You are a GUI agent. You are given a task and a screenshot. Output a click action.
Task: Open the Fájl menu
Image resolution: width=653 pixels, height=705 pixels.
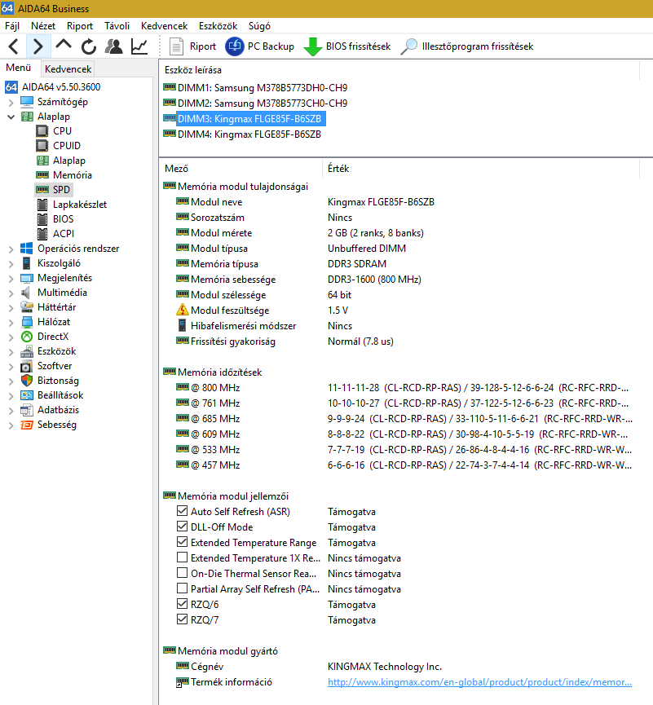12,26
